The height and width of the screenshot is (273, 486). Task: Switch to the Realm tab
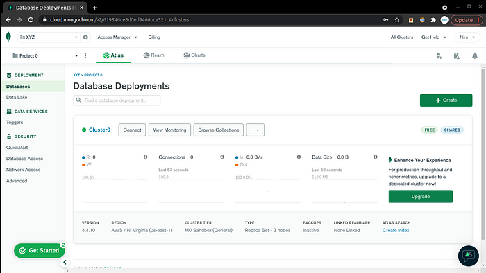153,55
